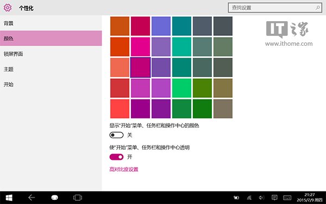This screenshot has height=204, width=326.
Task: Click the magnifier in the search box
Action: pos(318,8)
